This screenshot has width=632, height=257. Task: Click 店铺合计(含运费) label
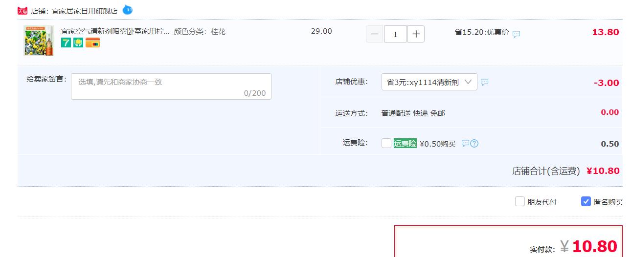pos(546,171)
